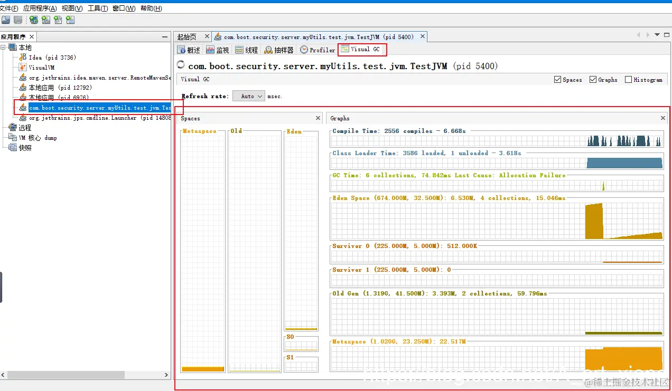
Task: Click the Eden space bar in Spaces
Action: point(301,231)
